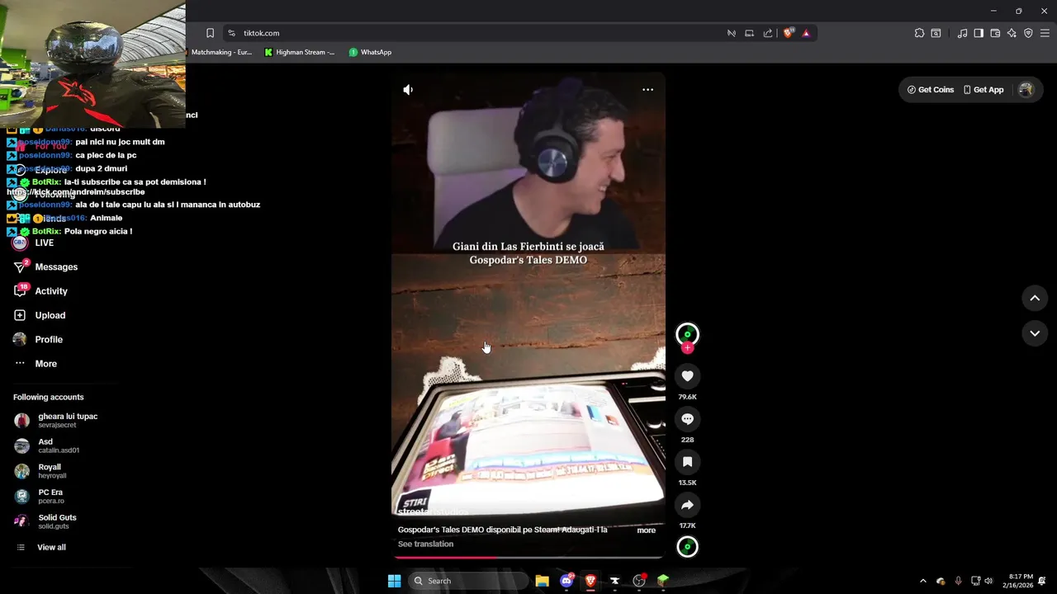
Task: Show hidden system tray icons
Action: point(922,581)
